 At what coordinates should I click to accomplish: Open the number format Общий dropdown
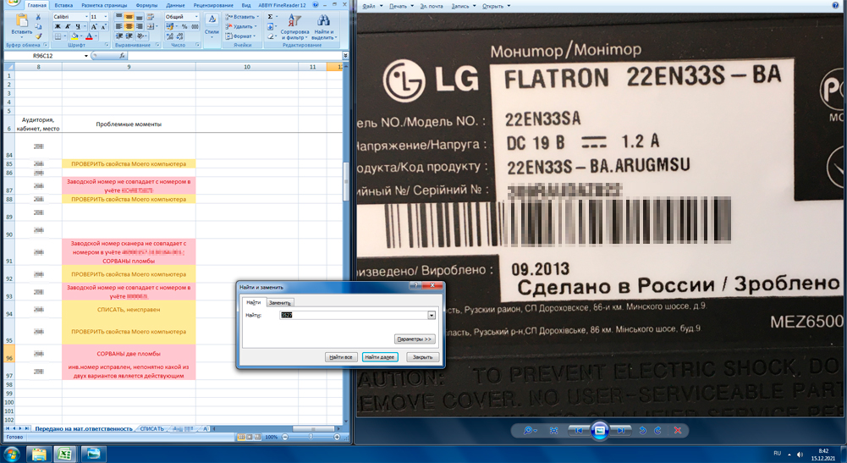coord(196,17)
